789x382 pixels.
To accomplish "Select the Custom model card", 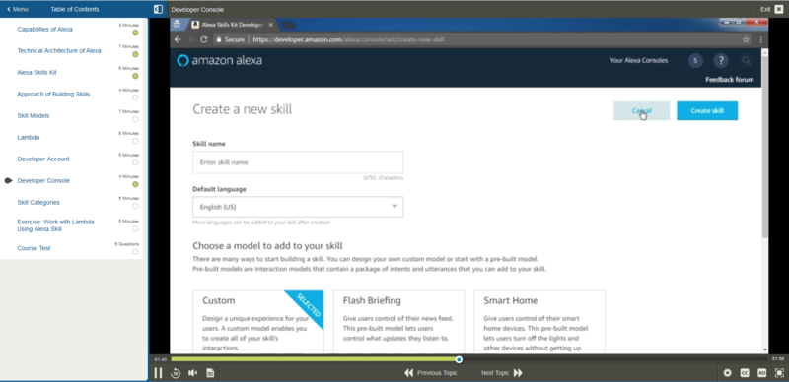I will tap(258, 322).
